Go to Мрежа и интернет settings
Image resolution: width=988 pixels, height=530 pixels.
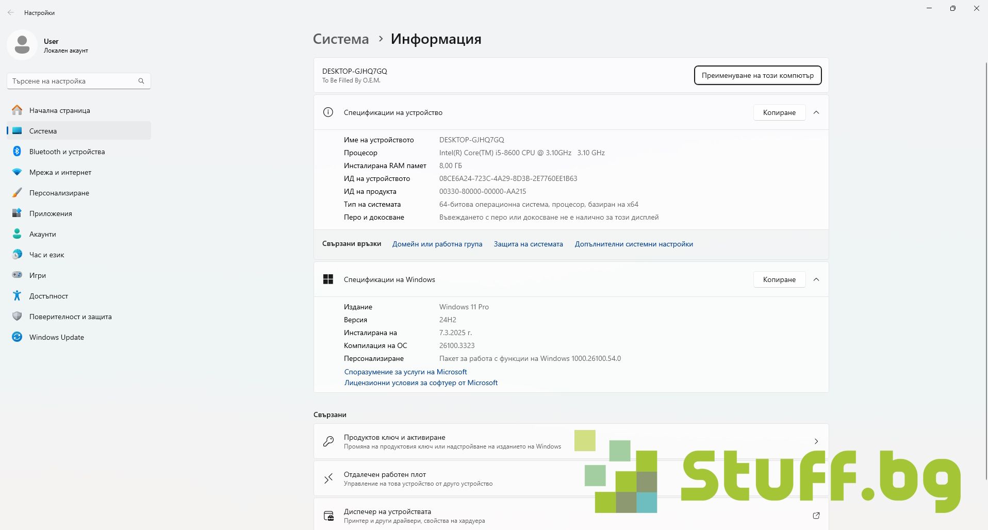(x=79, y=172)
